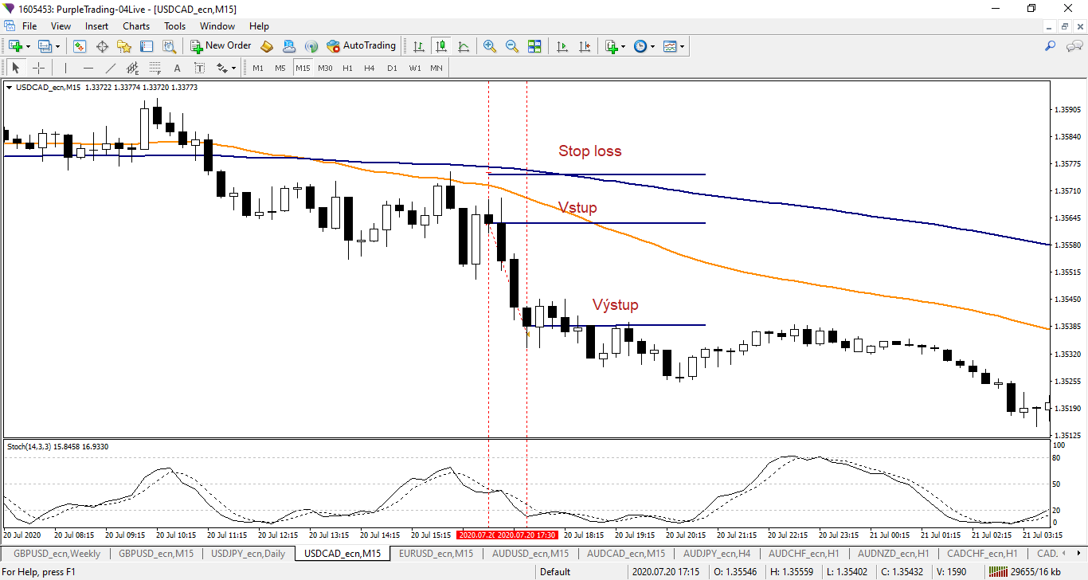Open the Charts menu
The width and height of the screenshot is (1088, 580).
(x=136, y=26)
